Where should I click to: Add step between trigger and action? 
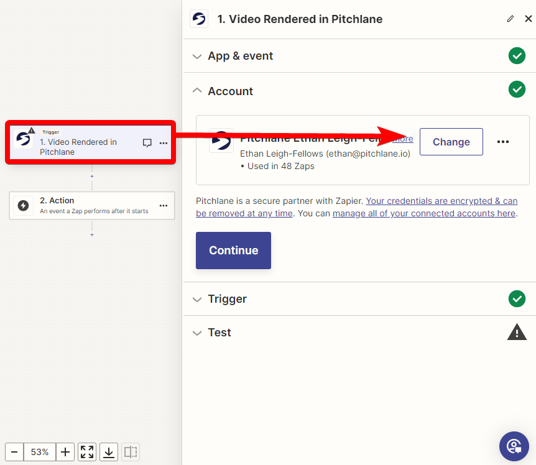point(91,177)
